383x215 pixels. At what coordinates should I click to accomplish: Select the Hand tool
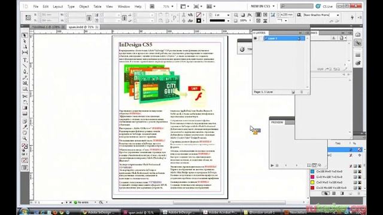(x=25, y=133)
